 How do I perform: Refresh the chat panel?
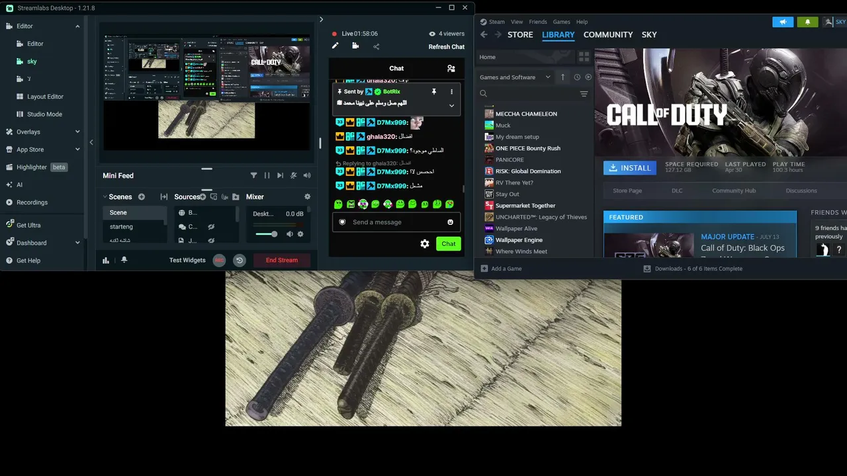pos(447,47)
